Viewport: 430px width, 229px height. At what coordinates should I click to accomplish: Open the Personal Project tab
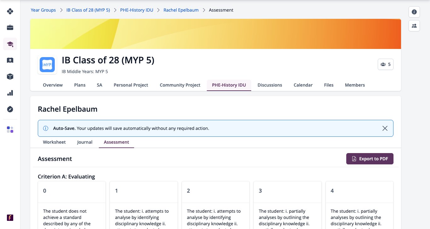131,85
